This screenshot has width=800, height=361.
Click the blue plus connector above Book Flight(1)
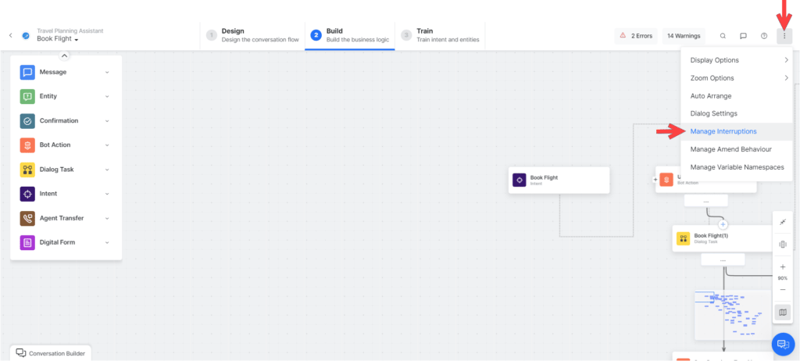723,224
